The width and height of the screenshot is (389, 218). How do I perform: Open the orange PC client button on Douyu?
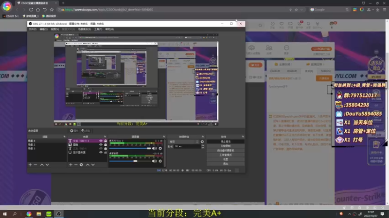click(321, 49)
